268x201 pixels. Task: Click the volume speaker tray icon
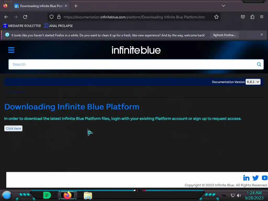[239, 195]
